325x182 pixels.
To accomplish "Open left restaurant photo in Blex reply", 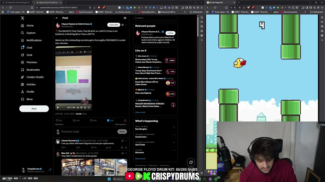I will [77, 167].
